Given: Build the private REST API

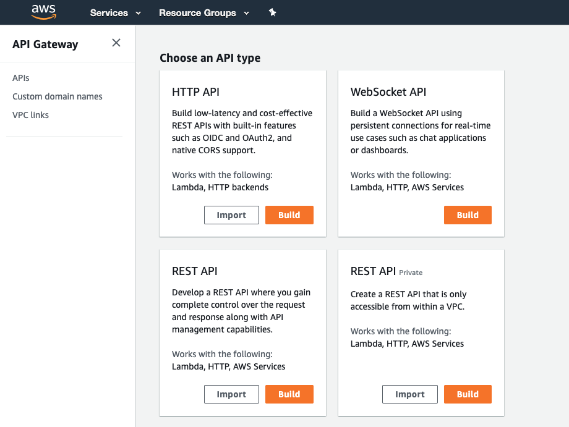Looking at the screenshot, I should pyautogui.click(x=468, y=394).
